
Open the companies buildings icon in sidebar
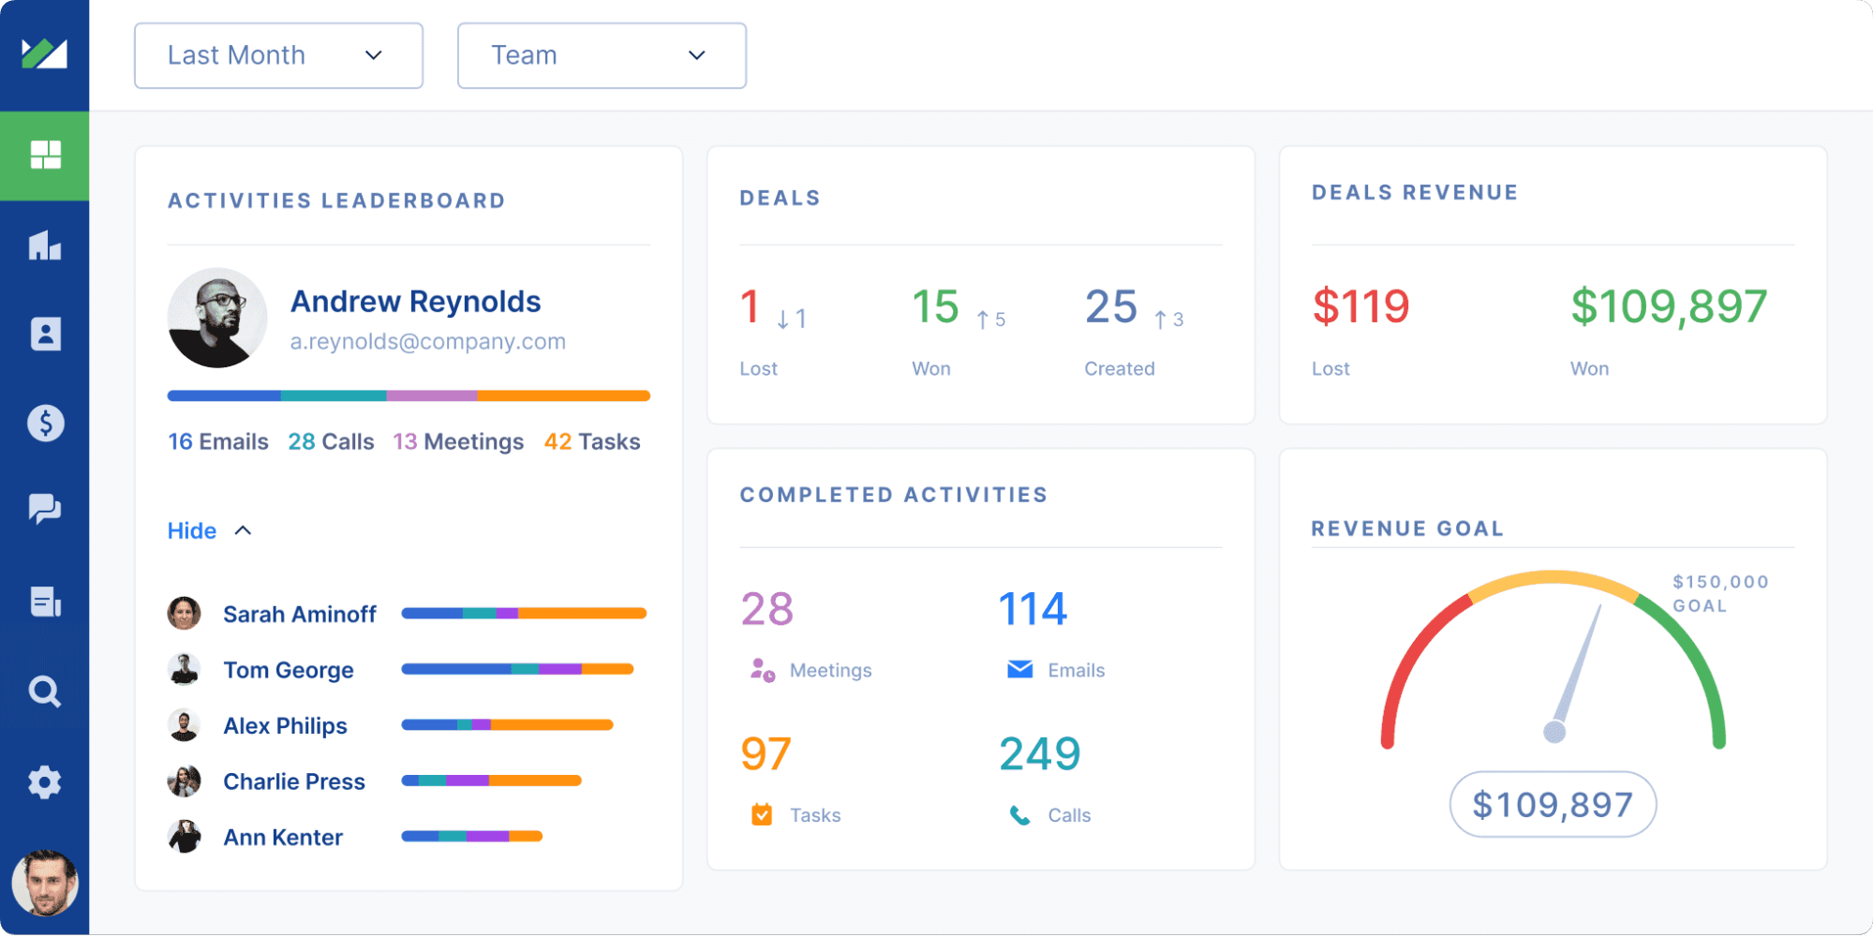point(45,245)
